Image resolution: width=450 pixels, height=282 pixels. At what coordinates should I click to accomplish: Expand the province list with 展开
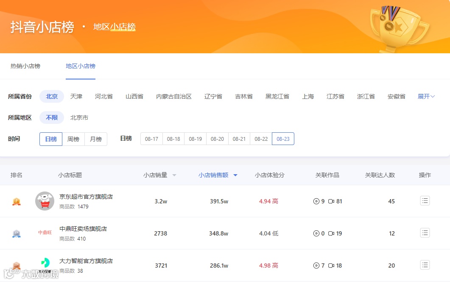tap(426, 96)
